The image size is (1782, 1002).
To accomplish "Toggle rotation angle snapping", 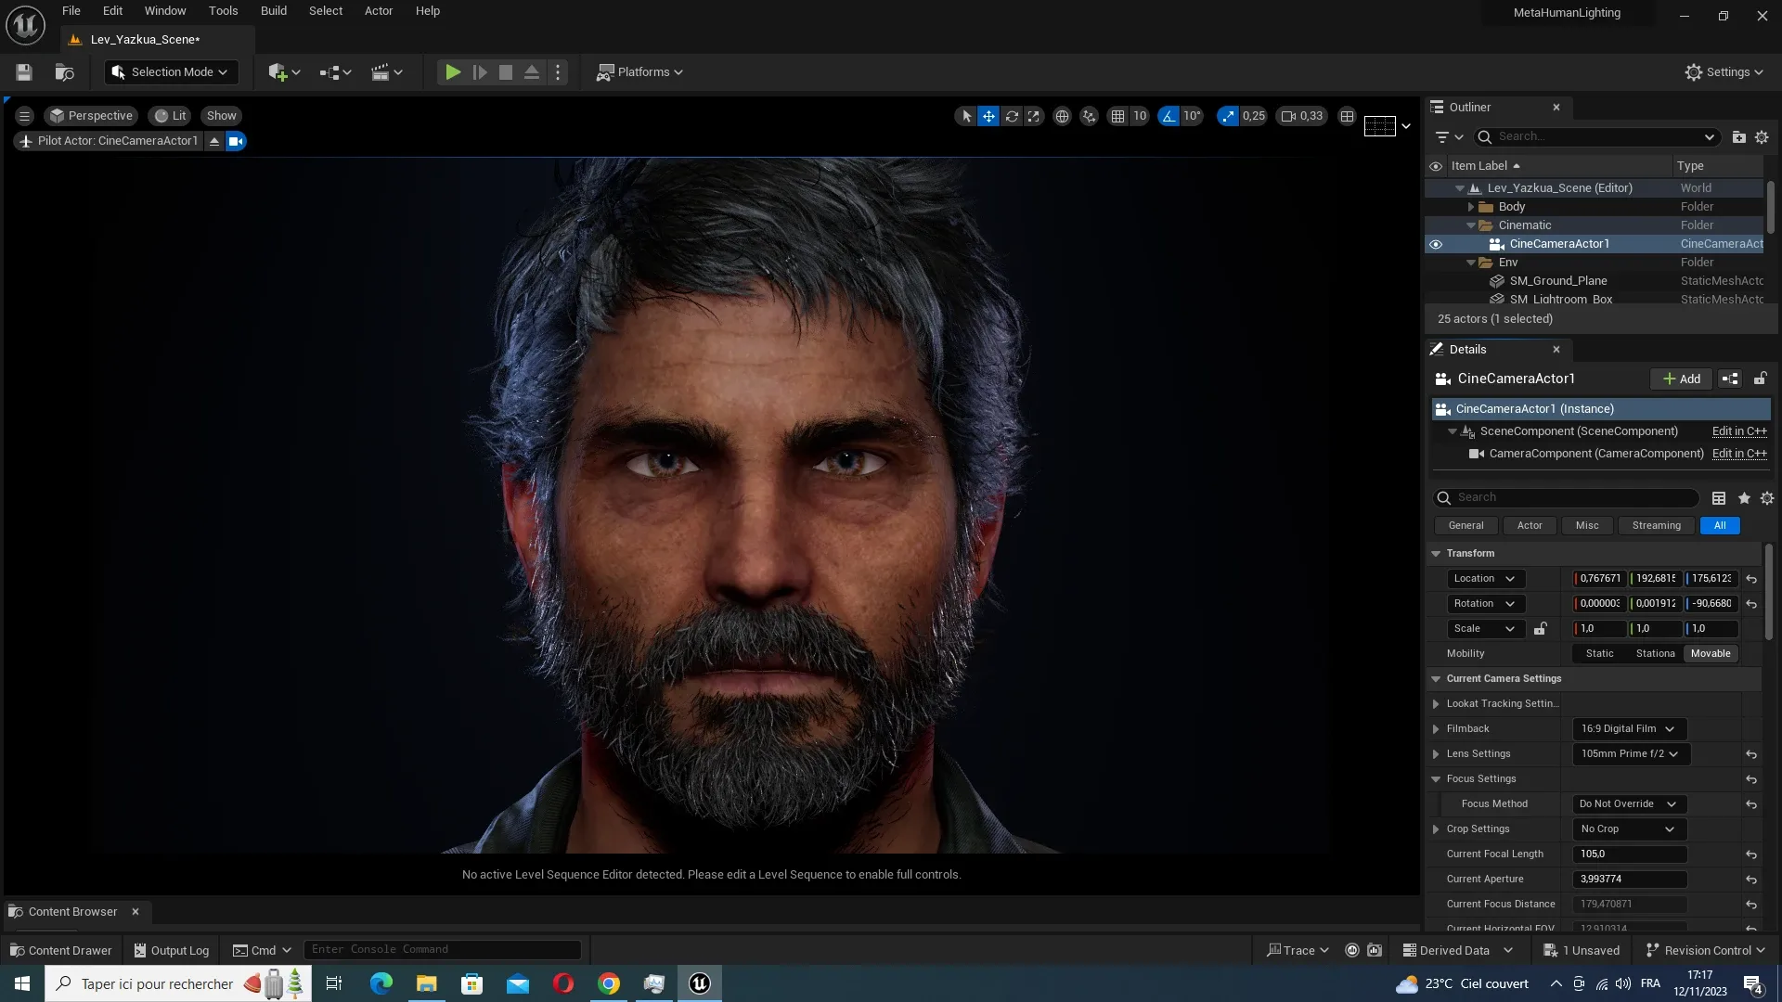I will 1169,116.
